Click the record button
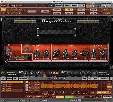113x102 pixels. [77, 97]
